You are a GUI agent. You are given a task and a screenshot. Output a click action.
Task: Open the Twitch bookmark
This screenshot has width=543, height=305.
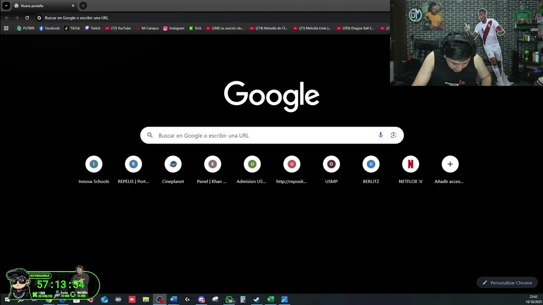pos(92,28)
